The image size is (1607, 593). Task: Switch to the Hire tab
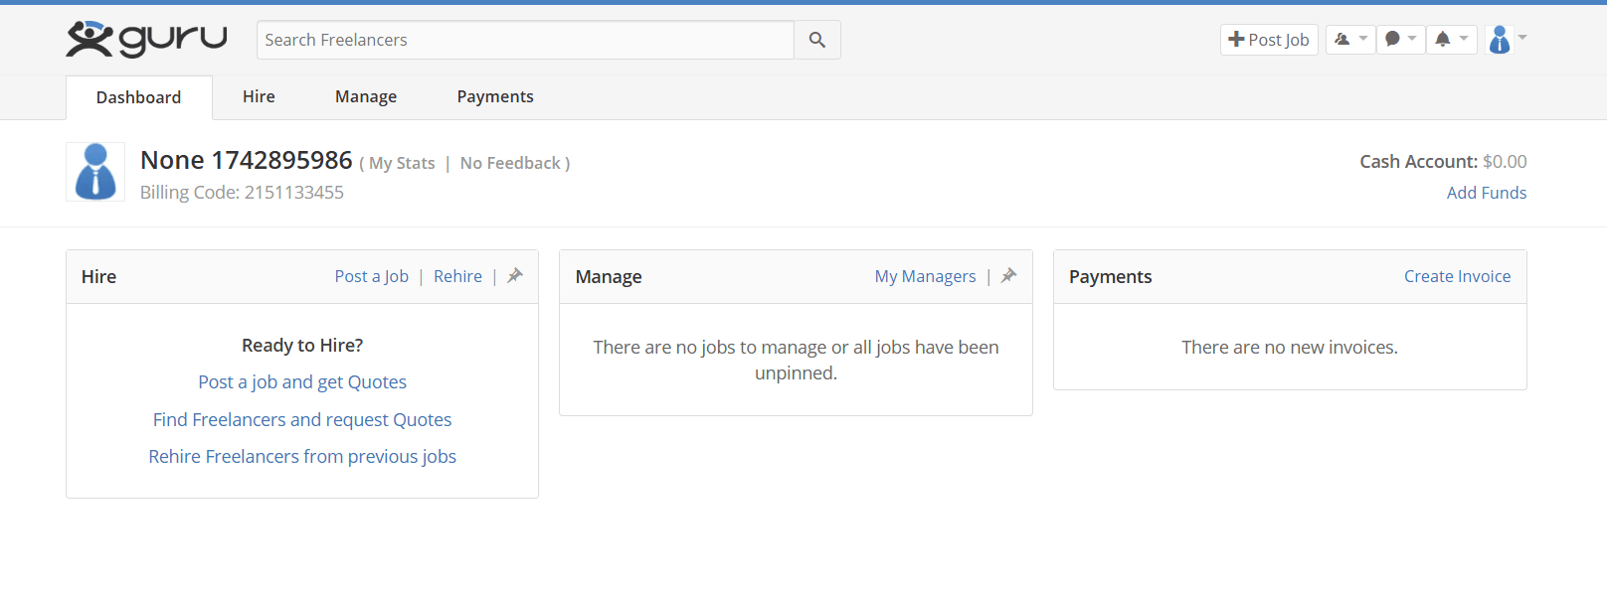tap(259, 96)
